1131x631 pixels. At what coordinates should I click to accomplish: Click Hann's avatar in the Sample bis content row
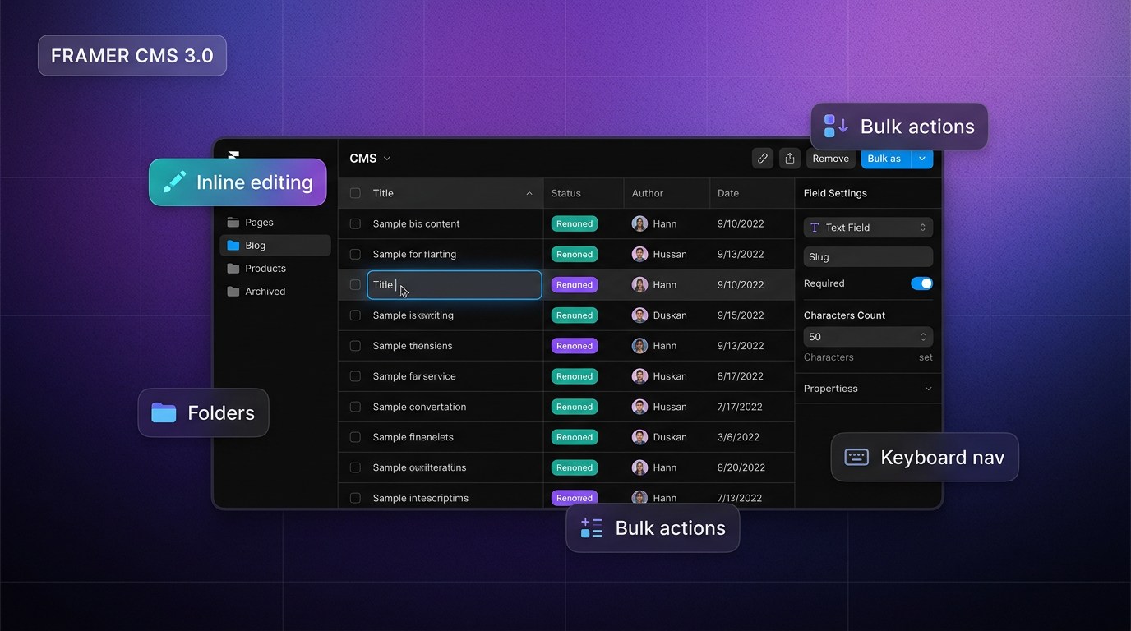pos(639,223)
